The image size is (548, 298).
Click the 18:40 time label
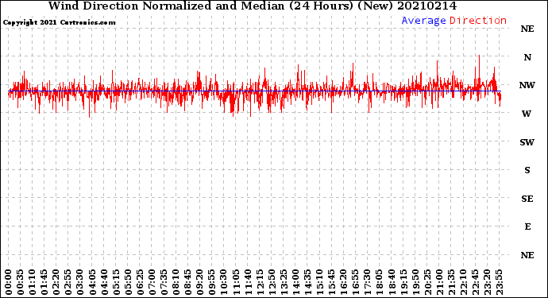pos(392,282)
